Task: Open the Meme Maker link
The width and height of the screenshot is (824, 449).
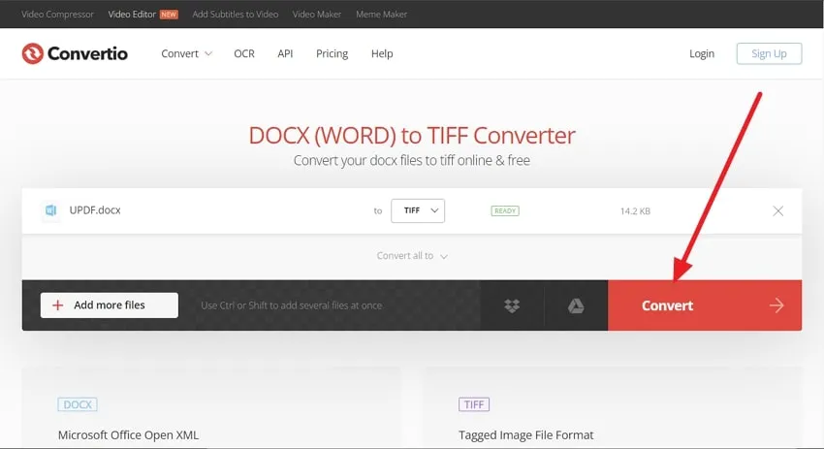Action: 382,15
